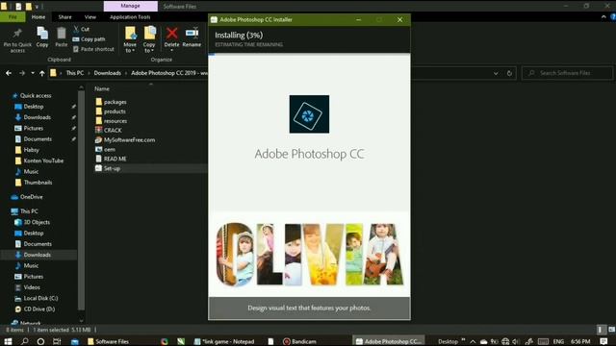Open Quick access in navigation pane
This screenshot has height=346, width=616.
point(36,96)
